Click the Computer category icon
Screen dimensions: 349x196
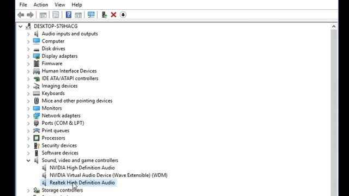(x=37, y=41)
